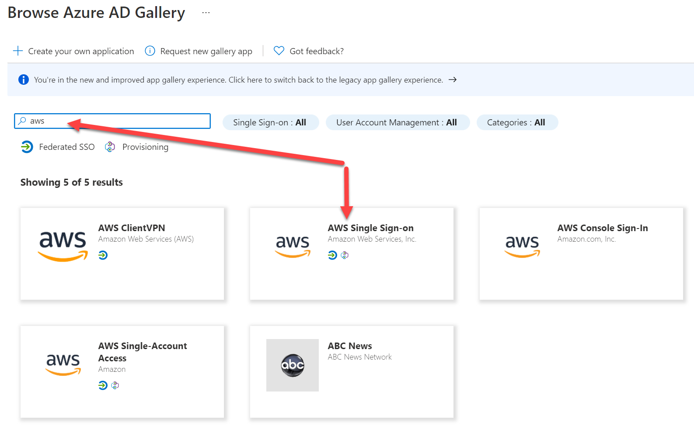Click Create your own application
Viewport: 694px width, 433px height.
pos(81,51)
